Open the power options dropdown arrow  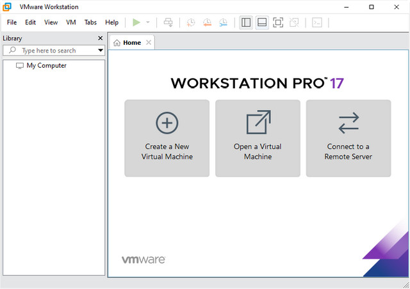click(148, 22)
